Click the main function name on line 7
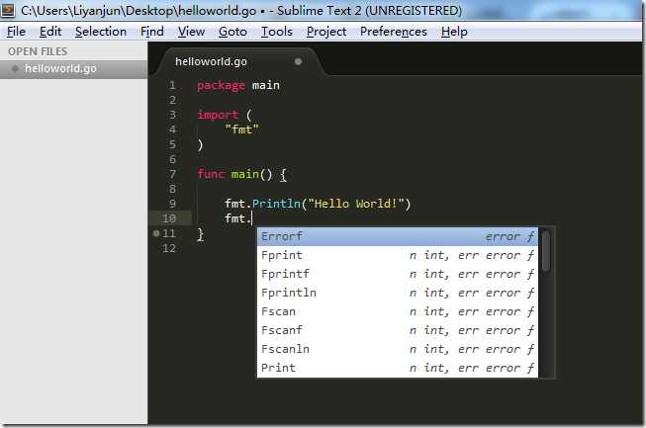 pos(245,174)
